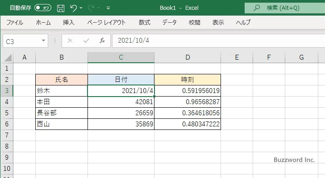Open Customize Quick Access Toolbar dropdown
This screenshot has height=178, width=325.
point(108,8)
